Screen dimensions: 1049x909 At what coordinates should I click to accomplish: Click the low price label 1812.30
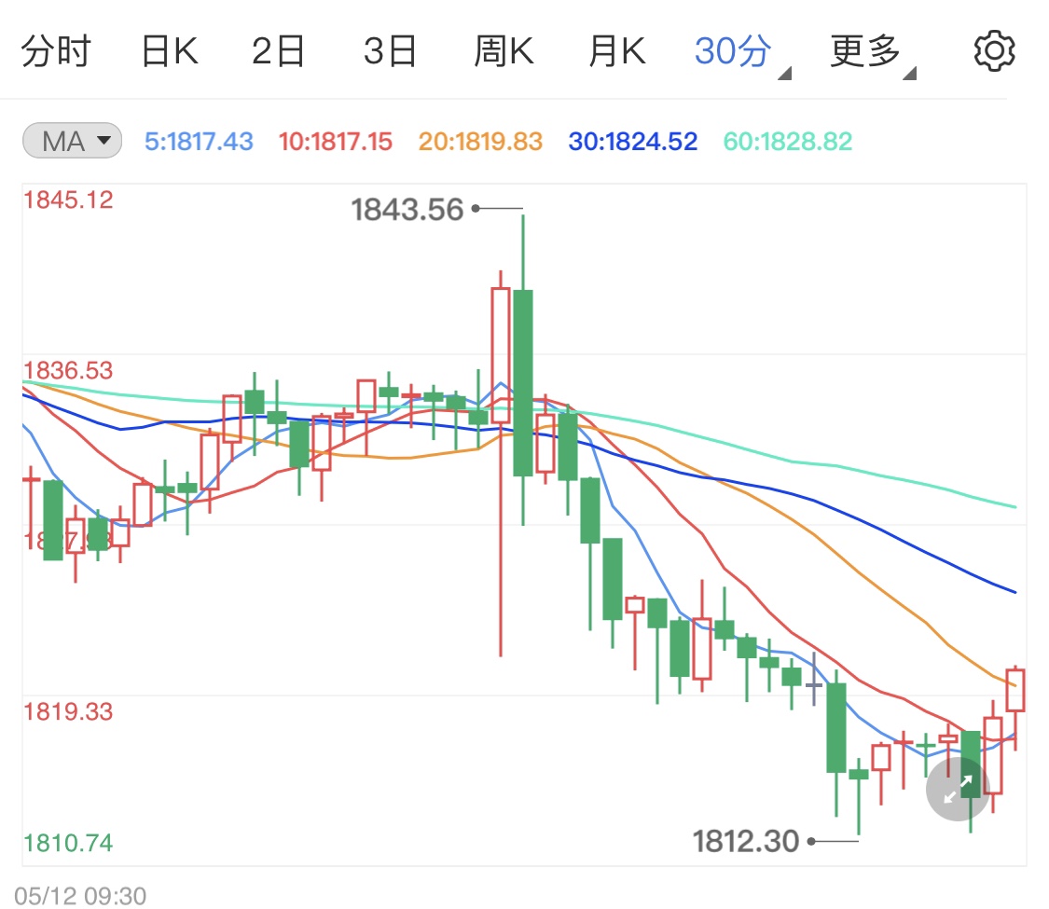point(745,841)
